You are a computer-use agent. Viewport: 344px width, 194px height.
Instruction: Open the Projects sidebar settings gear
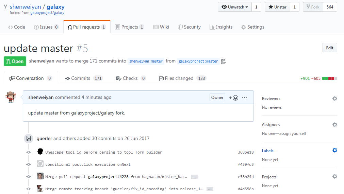[335, 176]
